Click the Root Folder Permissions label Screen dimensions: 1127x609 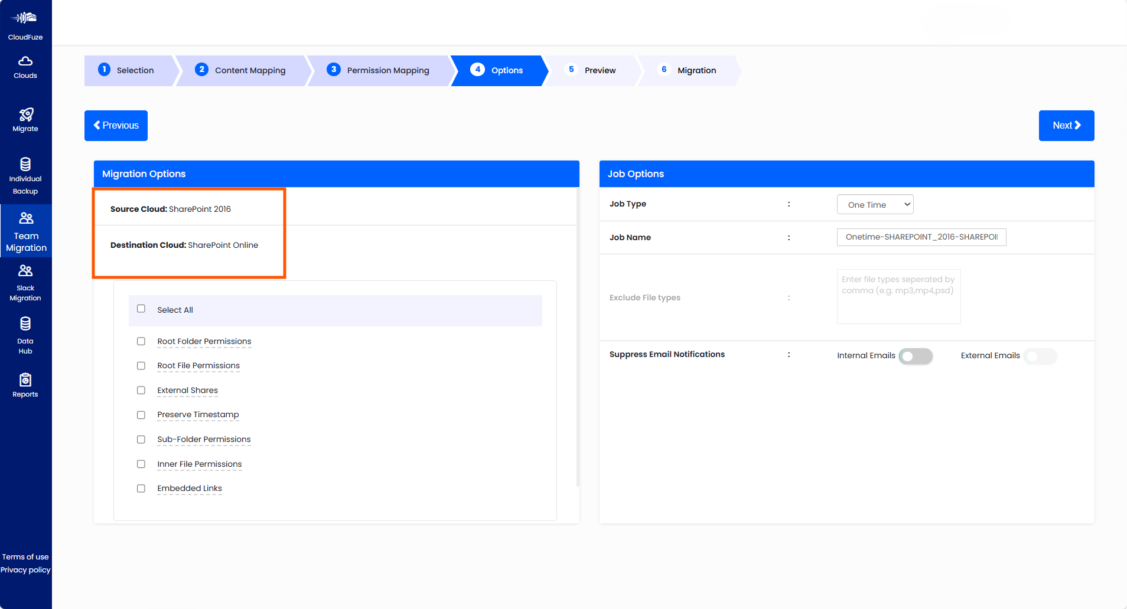coord(204,342)
